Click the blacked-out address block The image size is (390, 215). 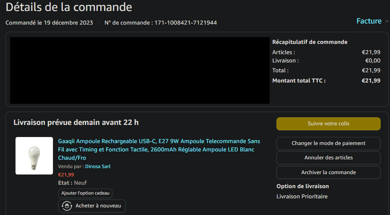tap(140, 70)
